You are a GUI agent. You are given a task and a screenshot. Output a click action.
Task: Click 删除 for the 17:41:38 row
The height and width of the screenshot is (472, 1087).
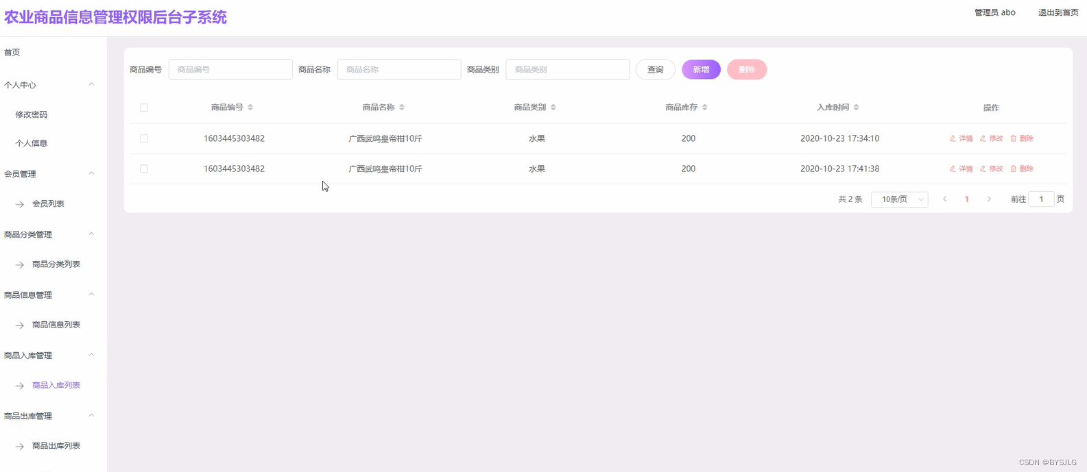1022,169
